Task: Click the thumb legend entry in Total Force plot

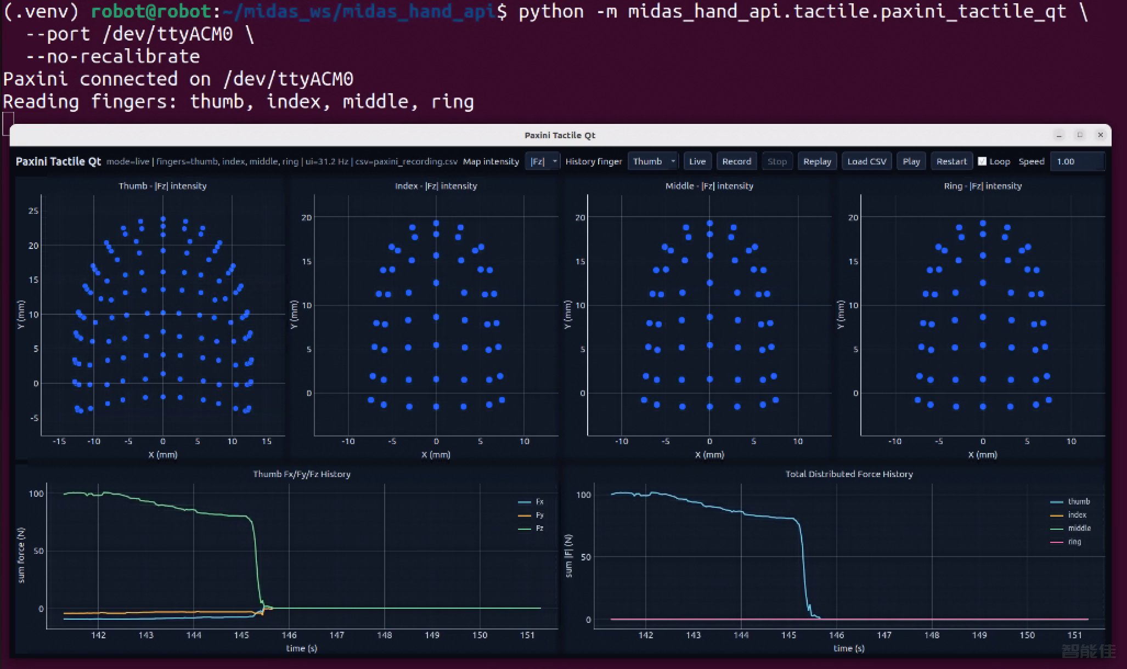Action: click(1070, 502)
